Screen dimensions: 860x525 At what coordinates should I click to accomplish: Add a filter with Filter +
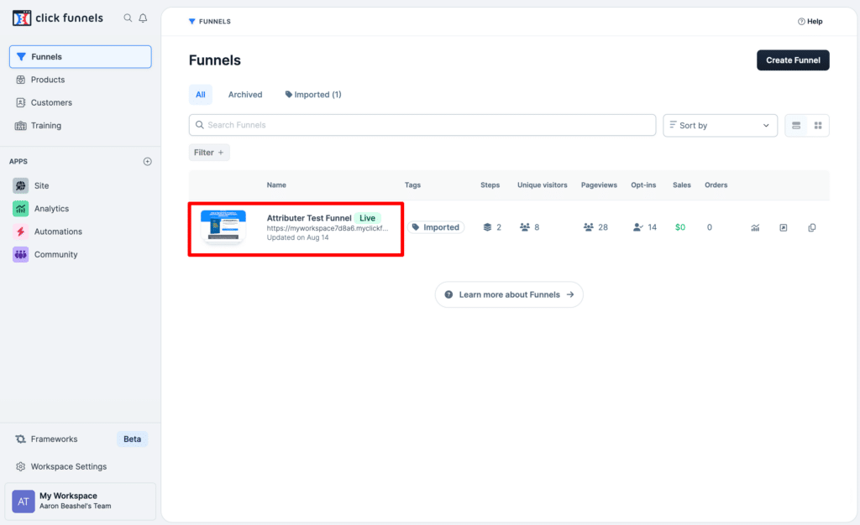(x=209, y=153)
